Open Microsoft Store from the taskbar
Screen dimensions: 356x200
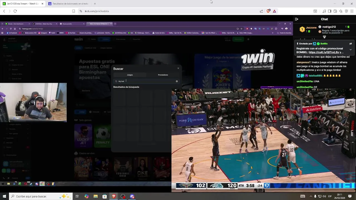pyautogui.click(x=105, y=196)
